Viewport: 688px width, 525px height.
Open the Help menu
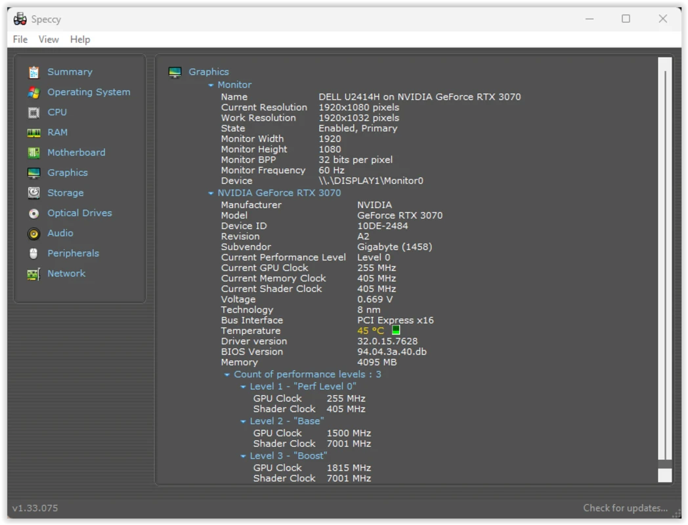pyautogui.click(x=80, y=39)
